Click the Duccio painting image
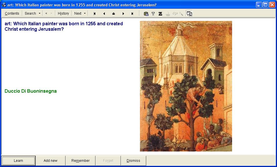Viewport: 277px width, 167px height. click(x=186, y=86)
